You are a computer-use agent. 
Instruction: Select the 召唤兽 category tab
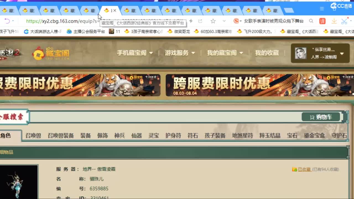click(x=33, y=135)
